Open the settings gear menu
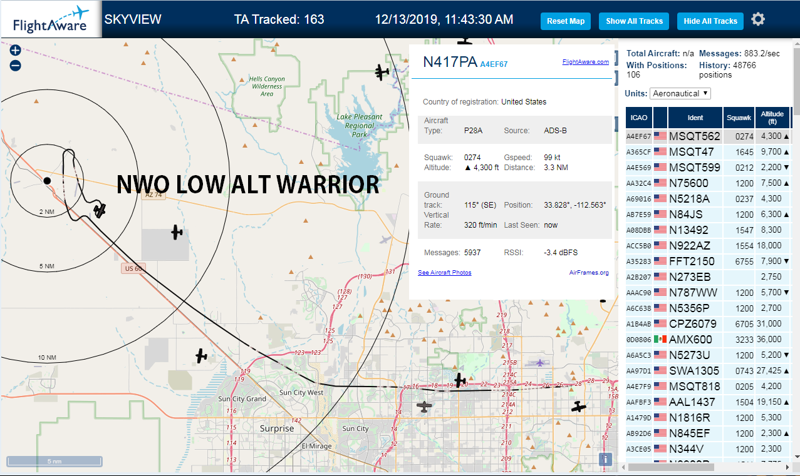The width and height of the screenshot is (800, 476). click(x=758, y=19)
